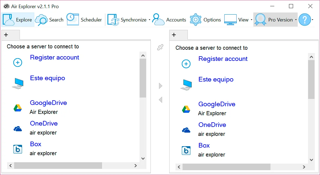Viewport: 320px width, 175px height.
Task: Add a new tab in the right pane
Action: [x=174, y=35]
